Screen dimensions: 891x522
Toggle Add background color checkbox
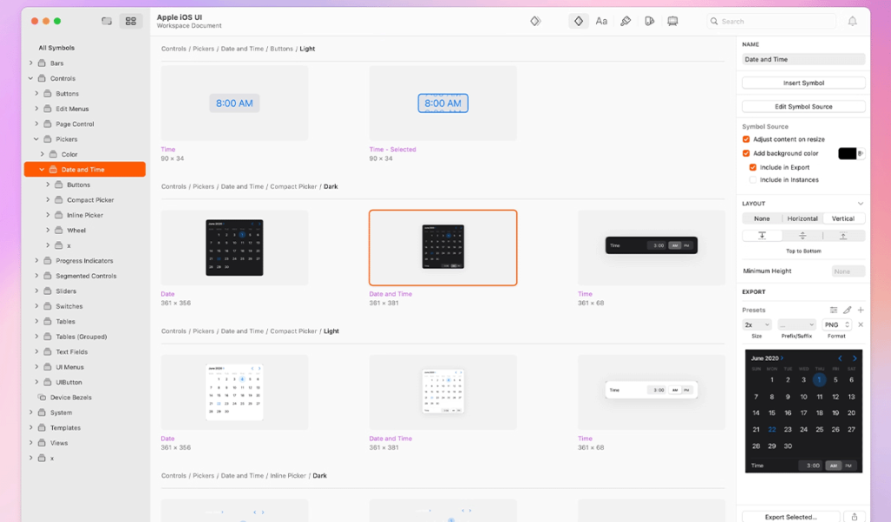[746, 153]
